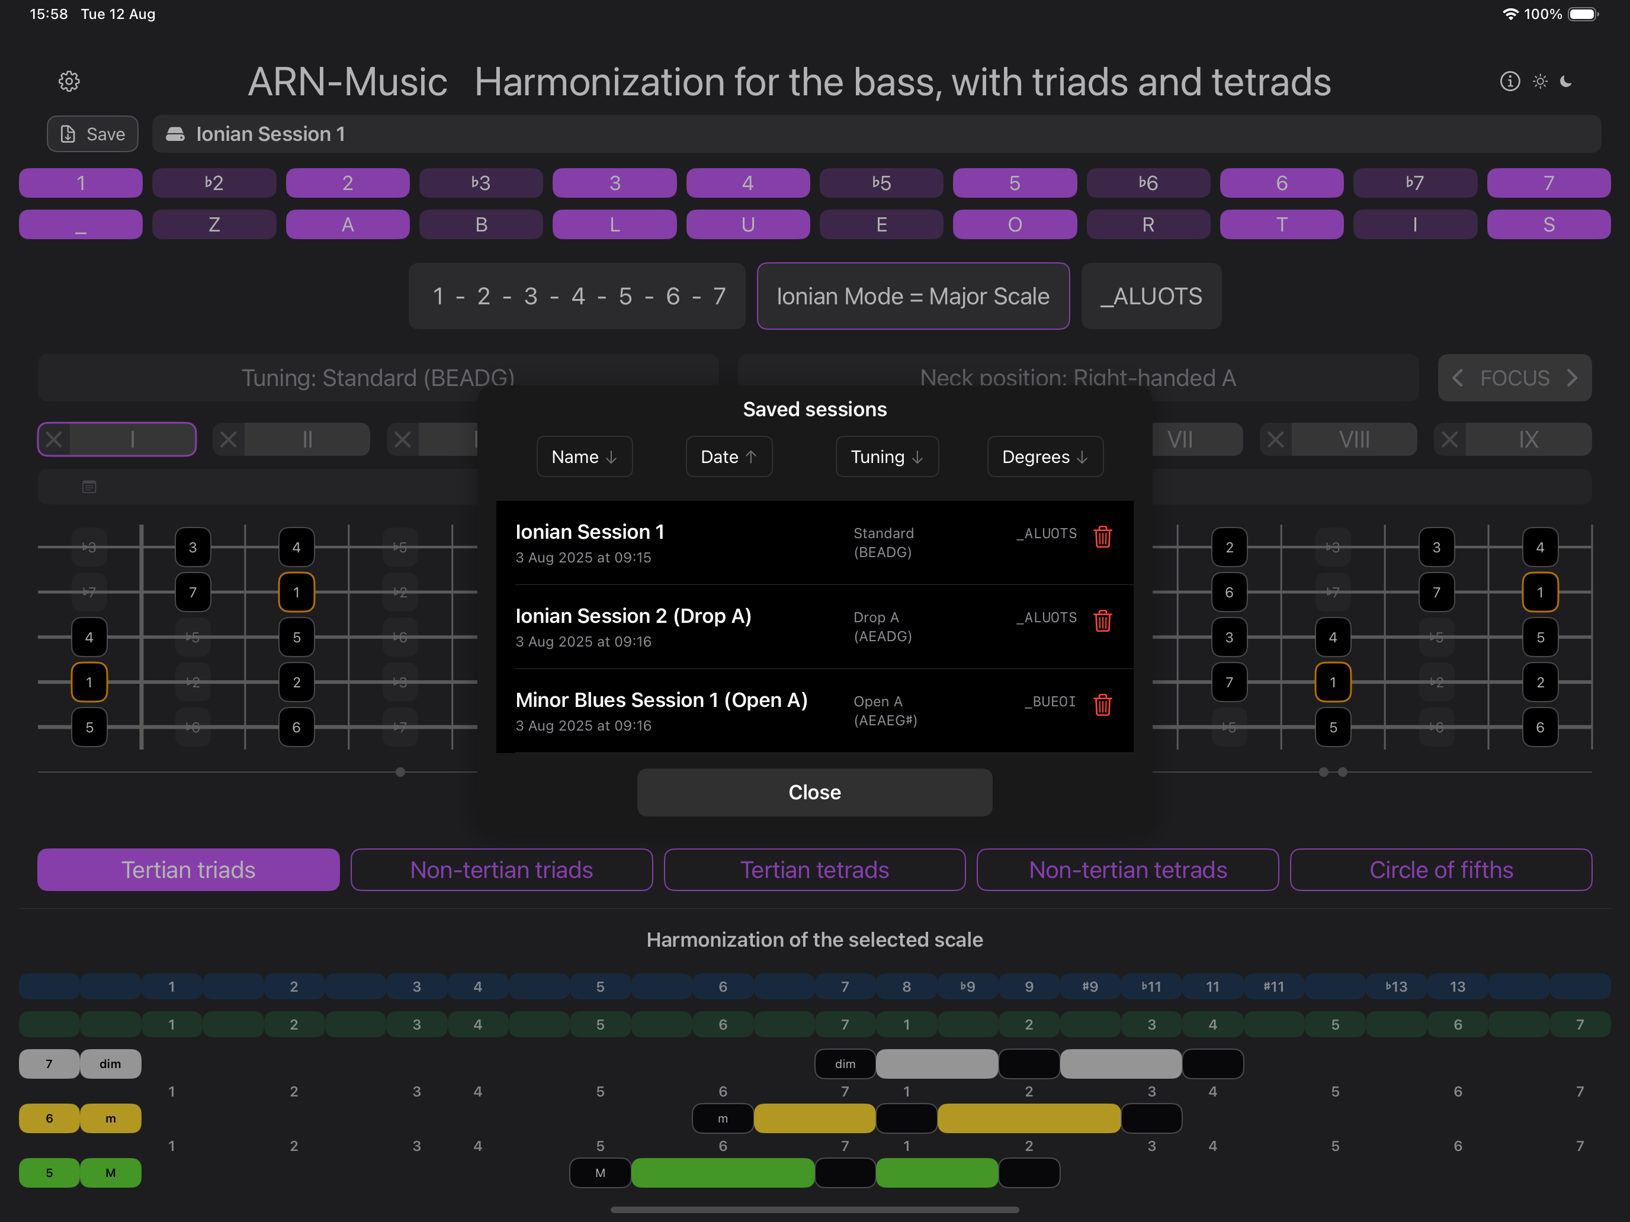The width and height of the screenshot is (1630, 1222).
Task: Close the Saved sessions dialog
Action: click(x=814, y=793)
